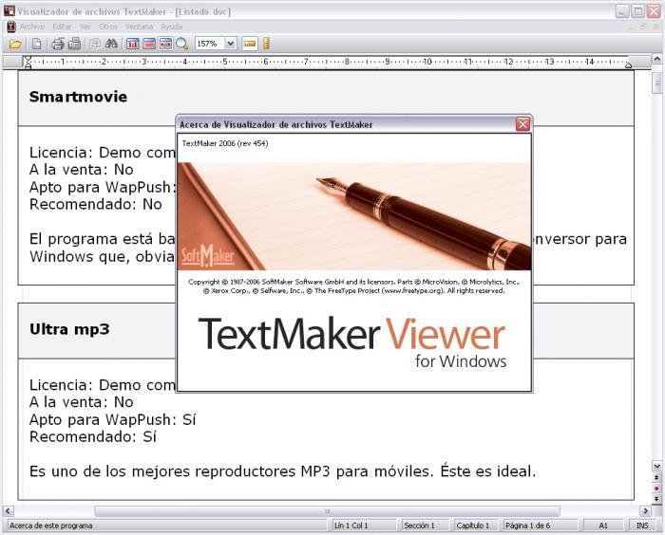
Task: Go to previous page with the double-up arrow
Action: pyautogui.click(x=657, y=477)
